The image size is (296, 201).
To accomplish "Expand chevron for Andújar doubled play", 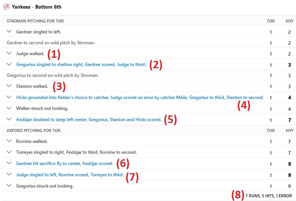I will click(9, 119).
